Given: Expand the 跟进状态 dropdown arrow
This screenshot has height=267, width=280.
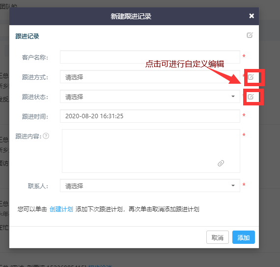Looking at the screenshot, I should [233, 97].
